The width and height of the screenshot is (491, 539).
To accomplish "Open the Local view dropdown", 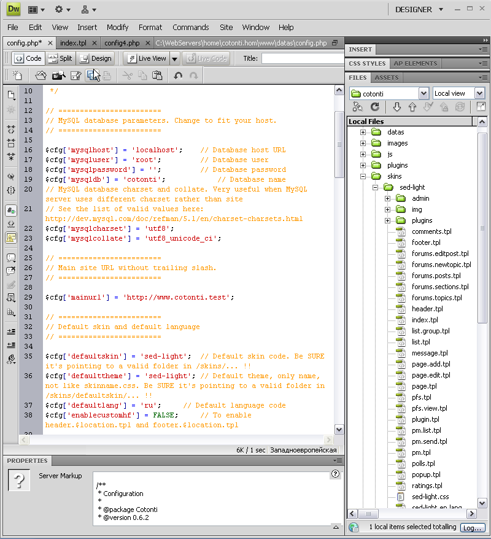I will click(479, 93).
